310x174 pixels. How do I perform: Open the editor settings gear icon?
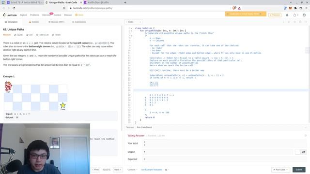300,22
